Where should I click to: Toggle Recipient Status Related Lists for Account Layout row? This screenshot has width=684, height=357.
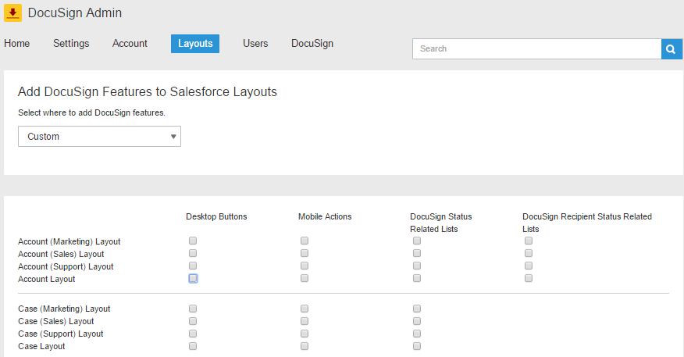[x=529, y=278]
